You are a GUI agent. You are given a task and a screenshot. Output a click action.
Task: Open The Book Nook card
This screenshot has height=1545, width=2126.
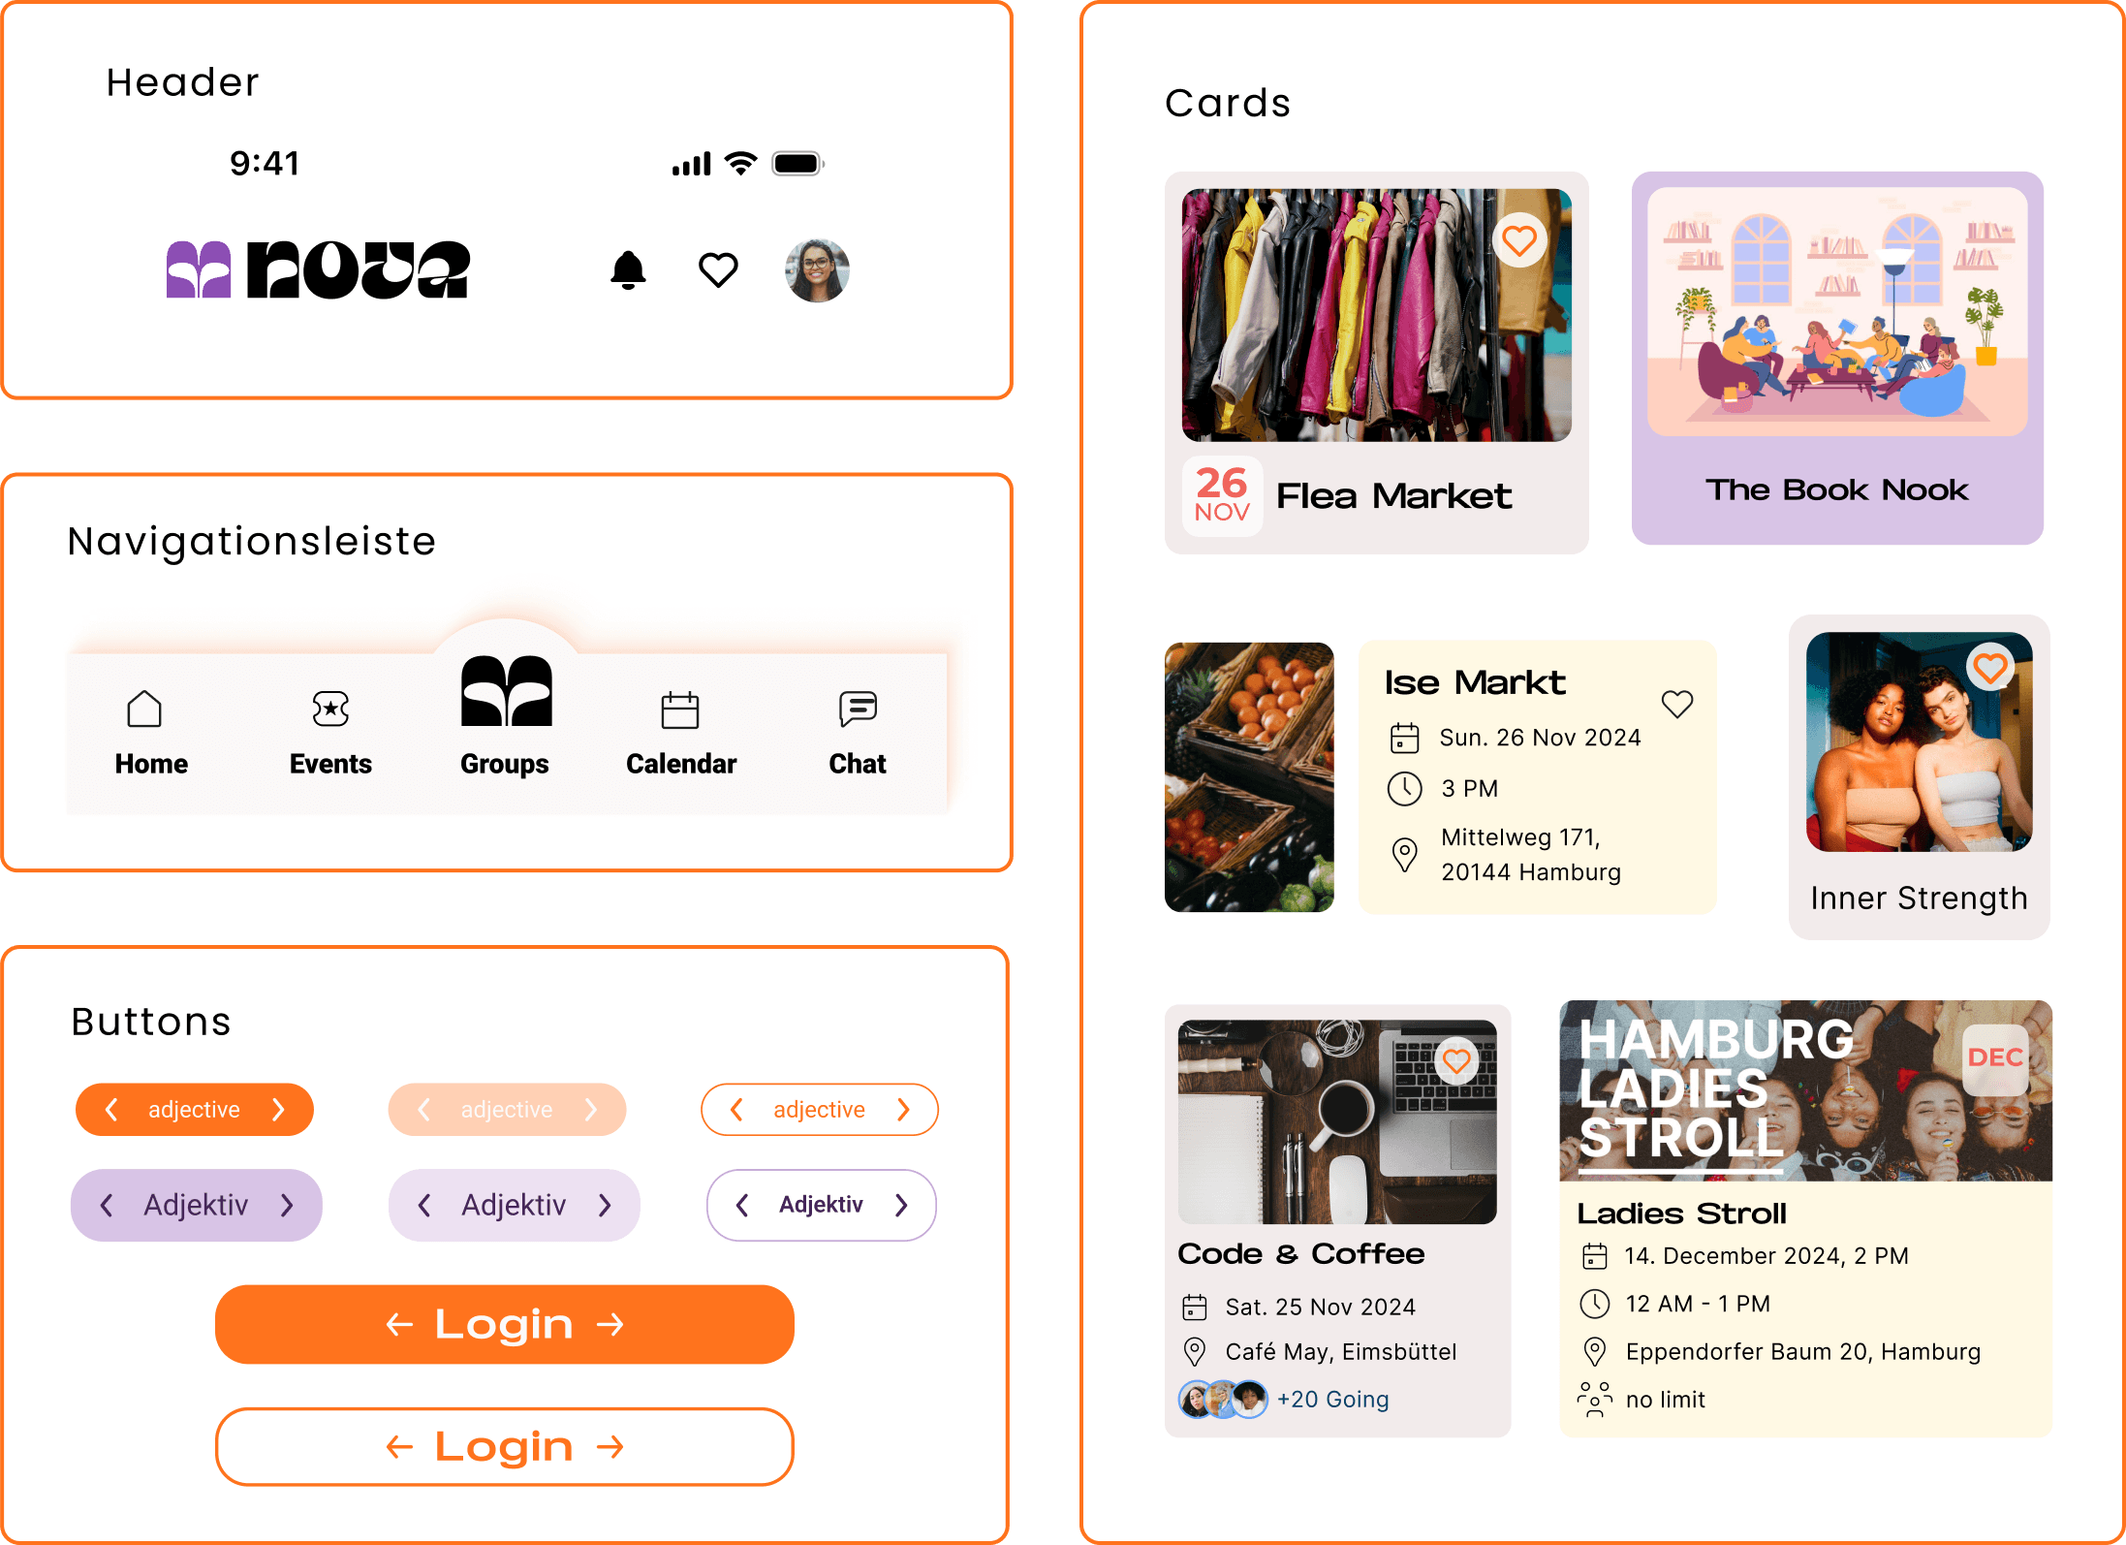pyautogui.click(x=1837, y=358)
